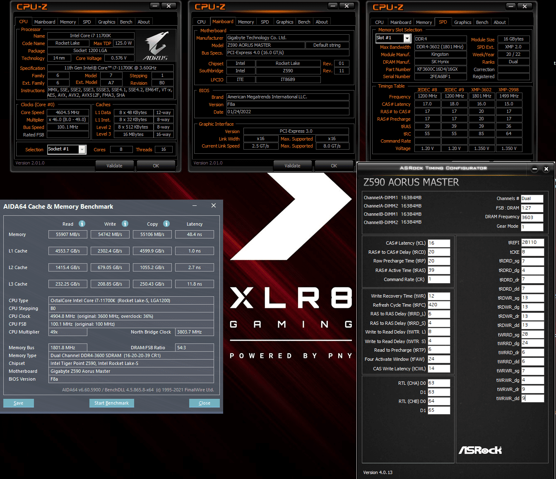The height and width of the screenshot is (479, 556).
Task: Click the Memory Type field in AIDA64
Action: pos(131,355)
